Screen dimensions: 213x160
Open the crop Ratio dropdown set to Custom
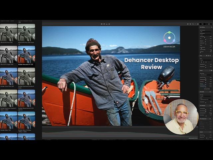point(206,60)
